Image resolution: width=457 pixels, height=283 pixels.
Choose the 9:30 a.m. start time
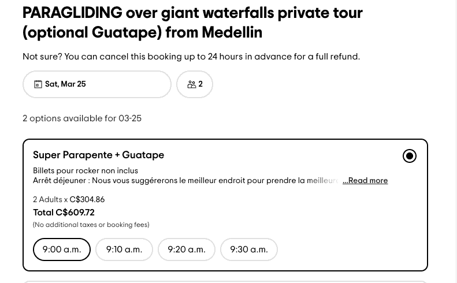pyautogui.click(x=249, y=250)
